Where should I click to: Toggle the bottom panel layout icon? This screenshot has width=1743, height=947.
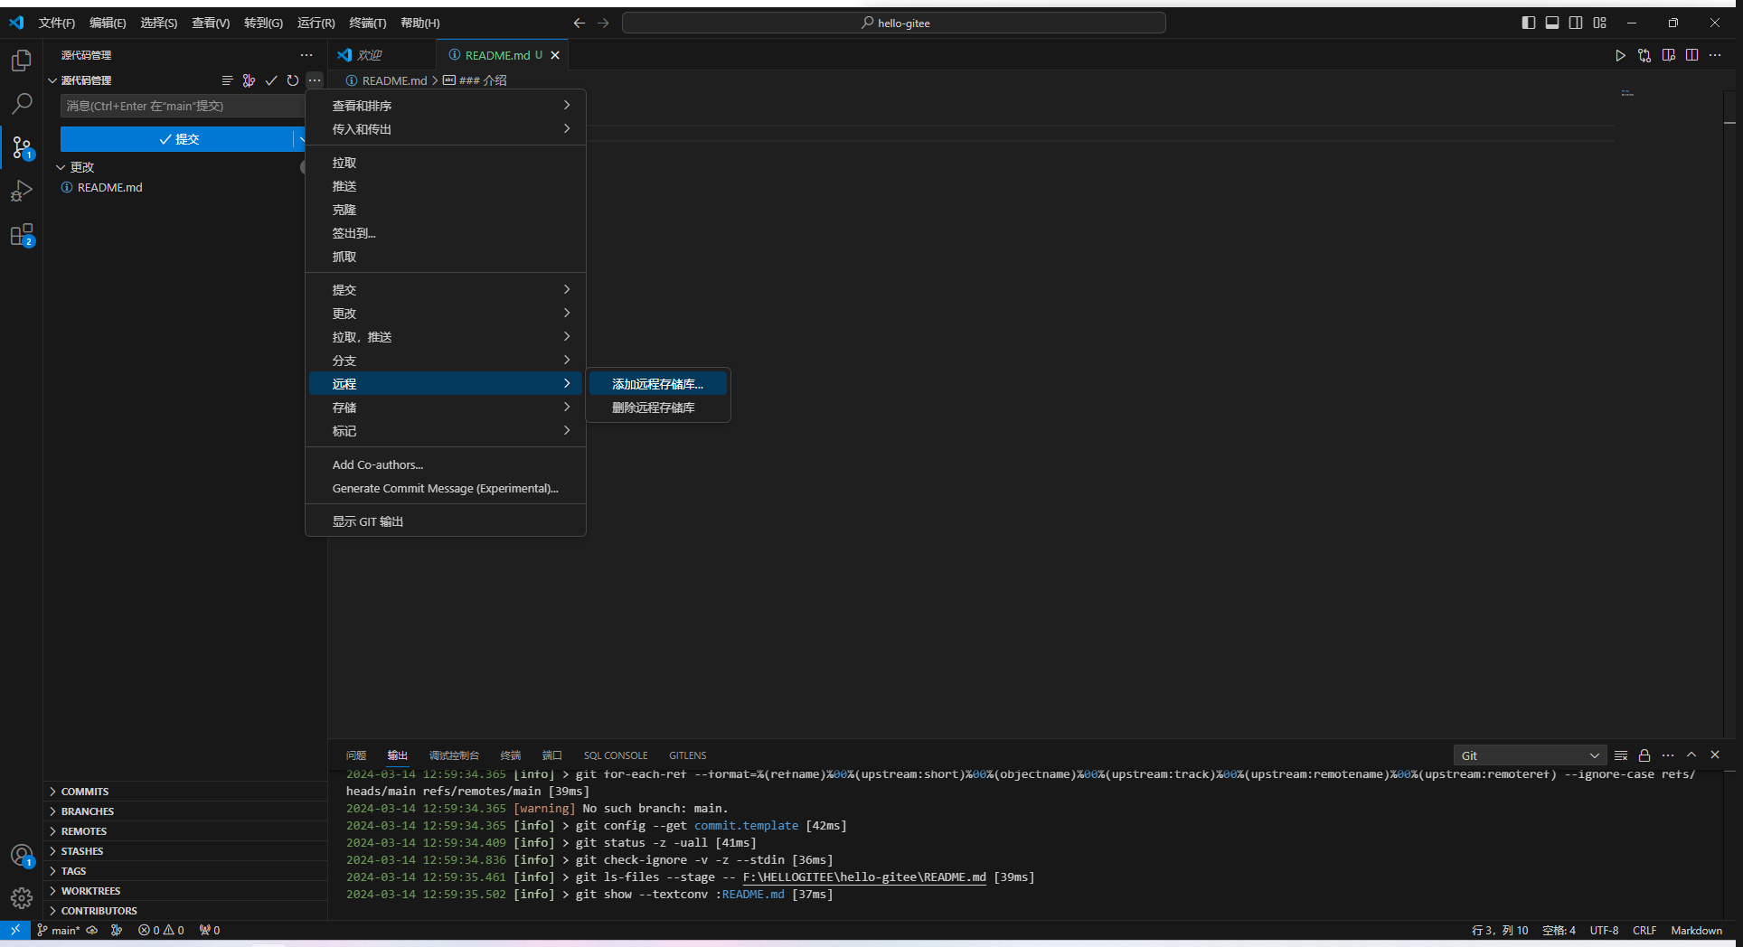[x=1552, y=23]
